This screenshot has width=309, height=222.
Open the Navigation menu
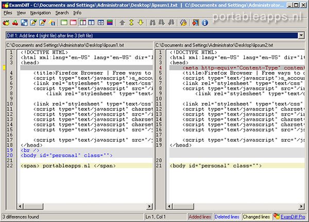click(40, 13)
